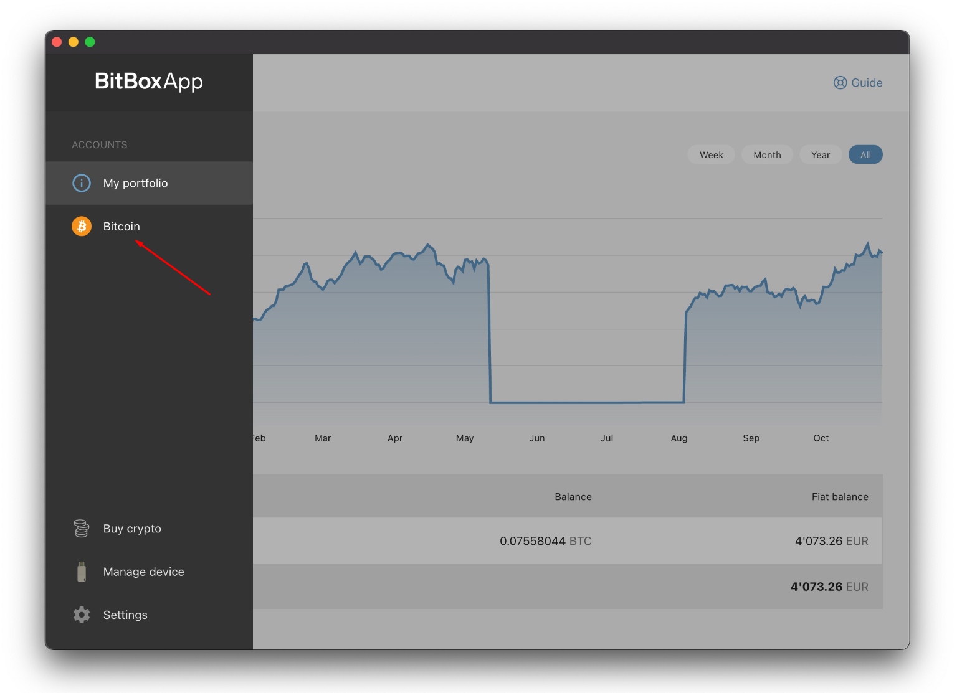Image resolution: width=957 pixels, height=693 pixels.
Task: Click the Aug label on chart axis
Action: click(679, 438)
